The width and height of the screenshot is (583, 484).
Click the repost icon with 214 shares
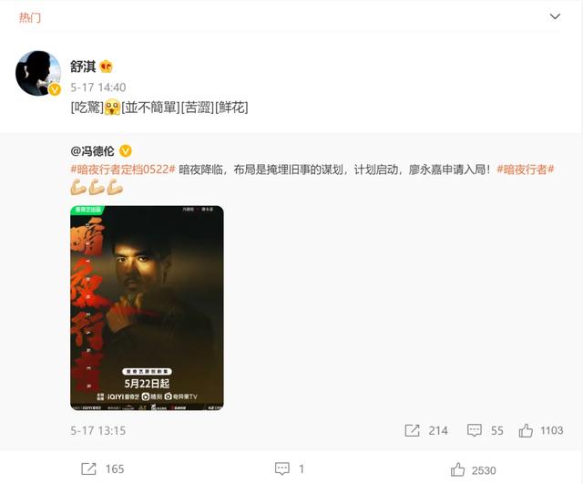(412, 430)
